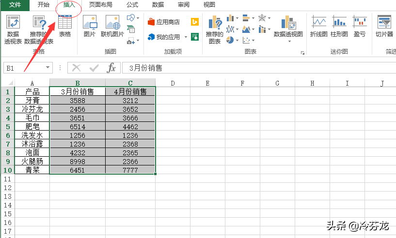Insert a Win/Loss sparkline (盈亏)
Image resolution: width=396 pixels, height=238 pixels.
(360, 27)
